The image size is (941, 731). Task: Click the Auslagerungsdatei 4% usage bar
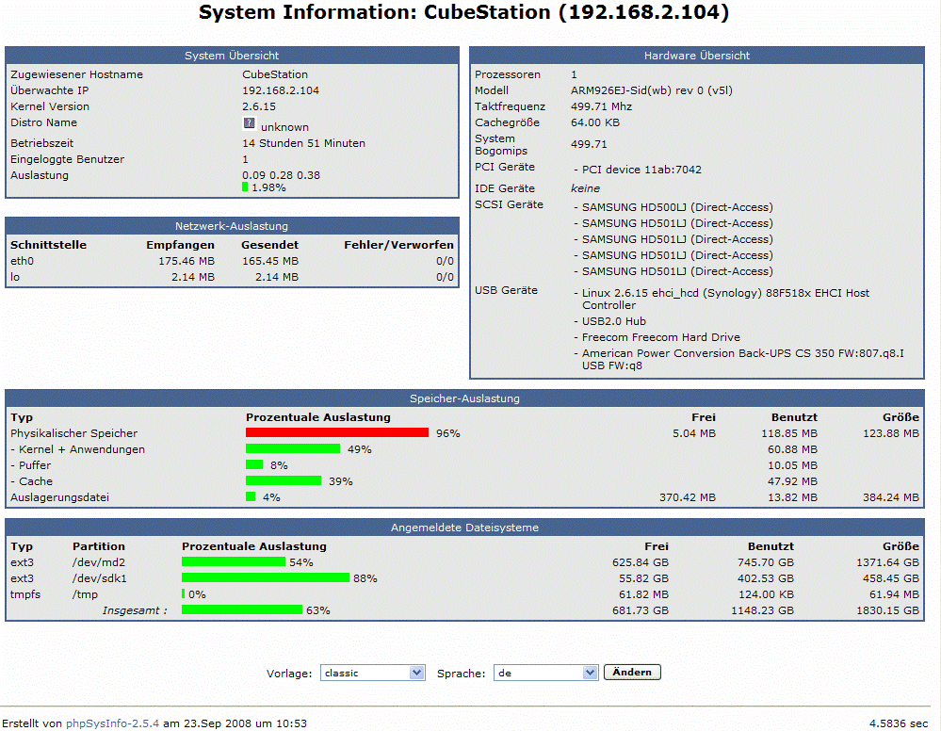pos(251,497)
